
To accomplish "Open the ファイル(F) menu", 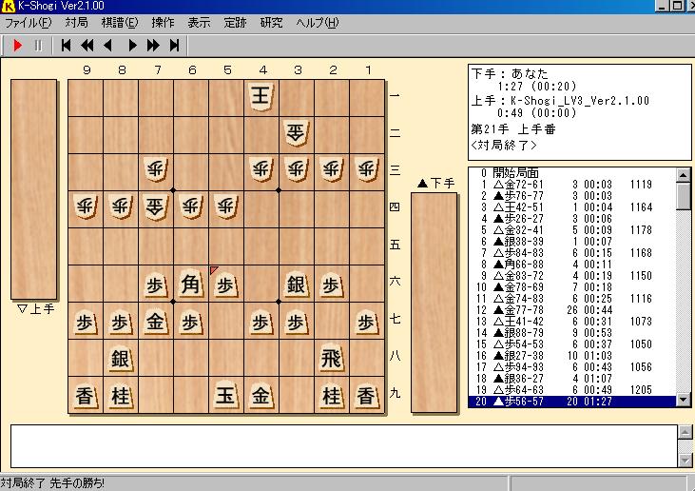I will pyautogui.click(x=28, y=23).
